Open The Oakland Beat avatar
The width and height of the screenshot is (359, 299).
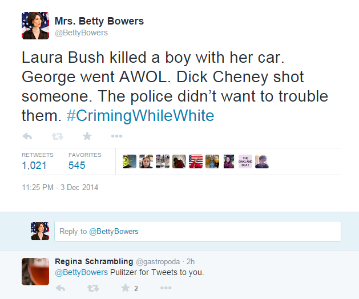(245, 161)
